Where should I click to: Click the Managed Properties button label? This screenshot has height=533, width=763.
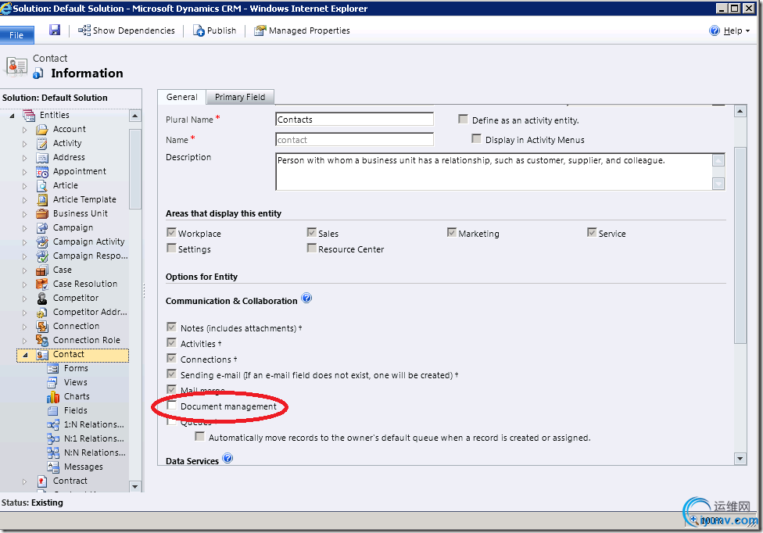[x=310, y=30]
